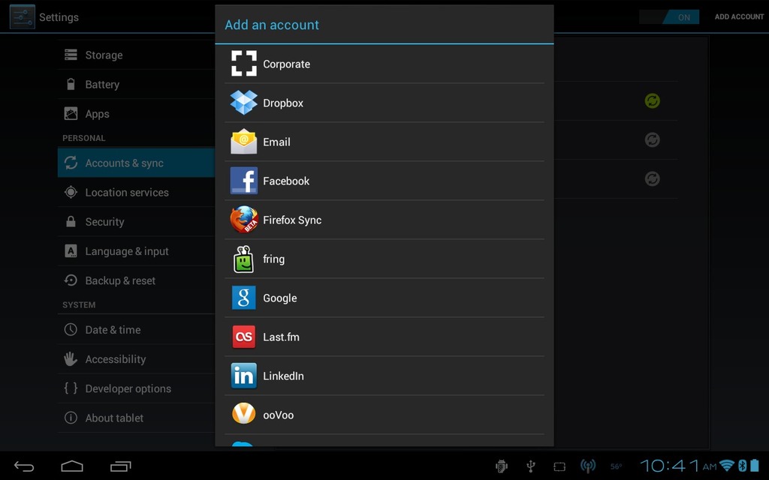Choose ooVoo account label
The width and height of the screenshot is (769, 480).
tap(279, 415)
